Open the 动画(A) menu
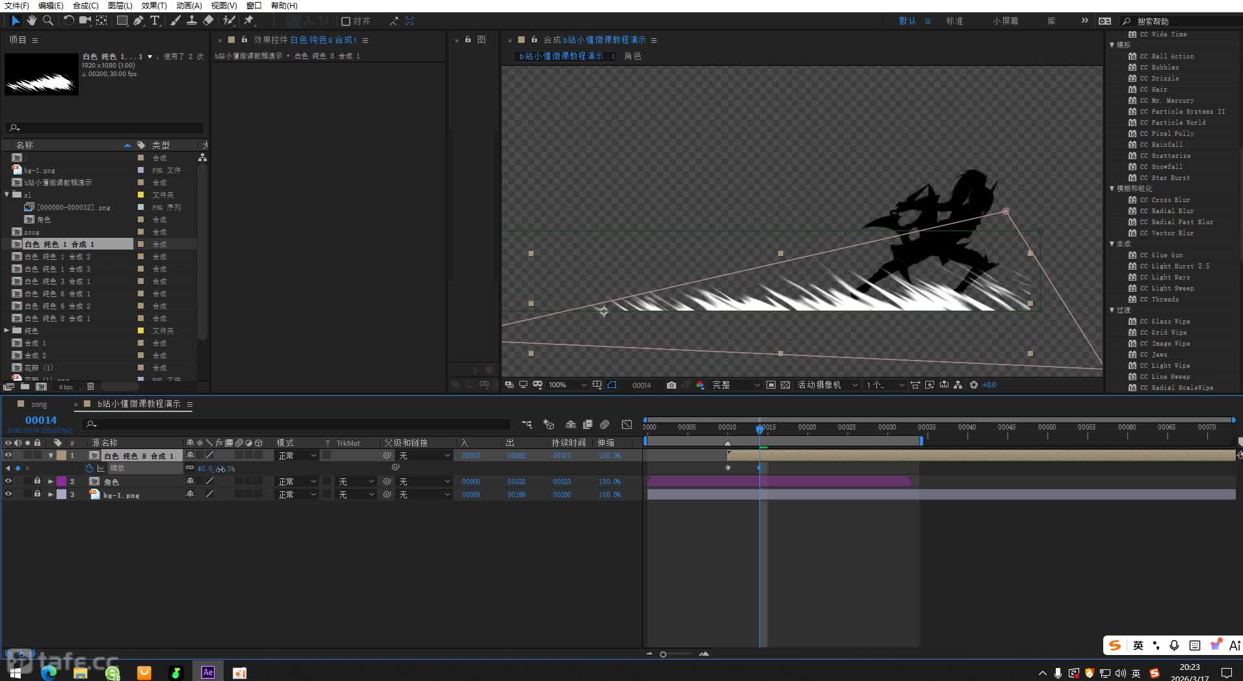 189,6
